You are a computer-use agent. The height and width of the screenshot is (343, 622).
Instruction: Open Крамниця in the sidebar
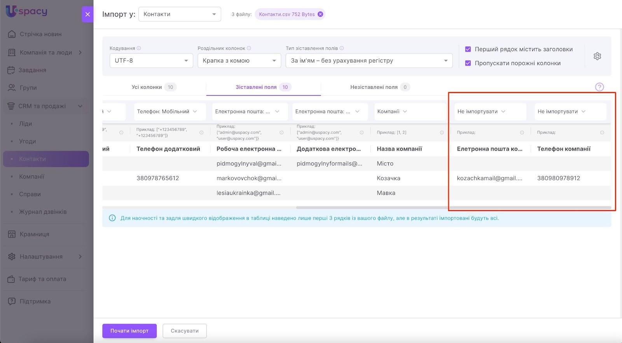pyautogui.click(x=34, y=234)
